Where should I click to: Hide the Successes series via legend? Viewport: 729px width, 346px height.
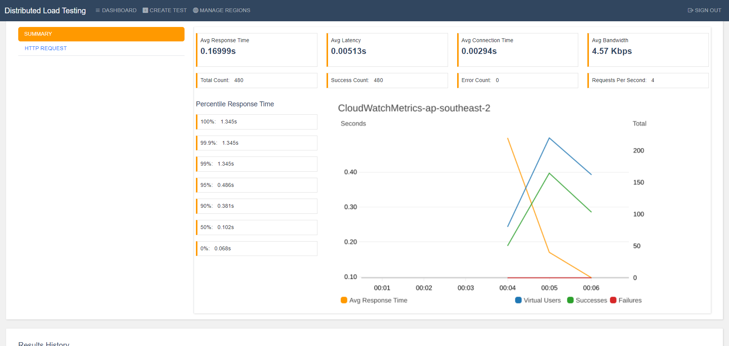click(570, 300)
